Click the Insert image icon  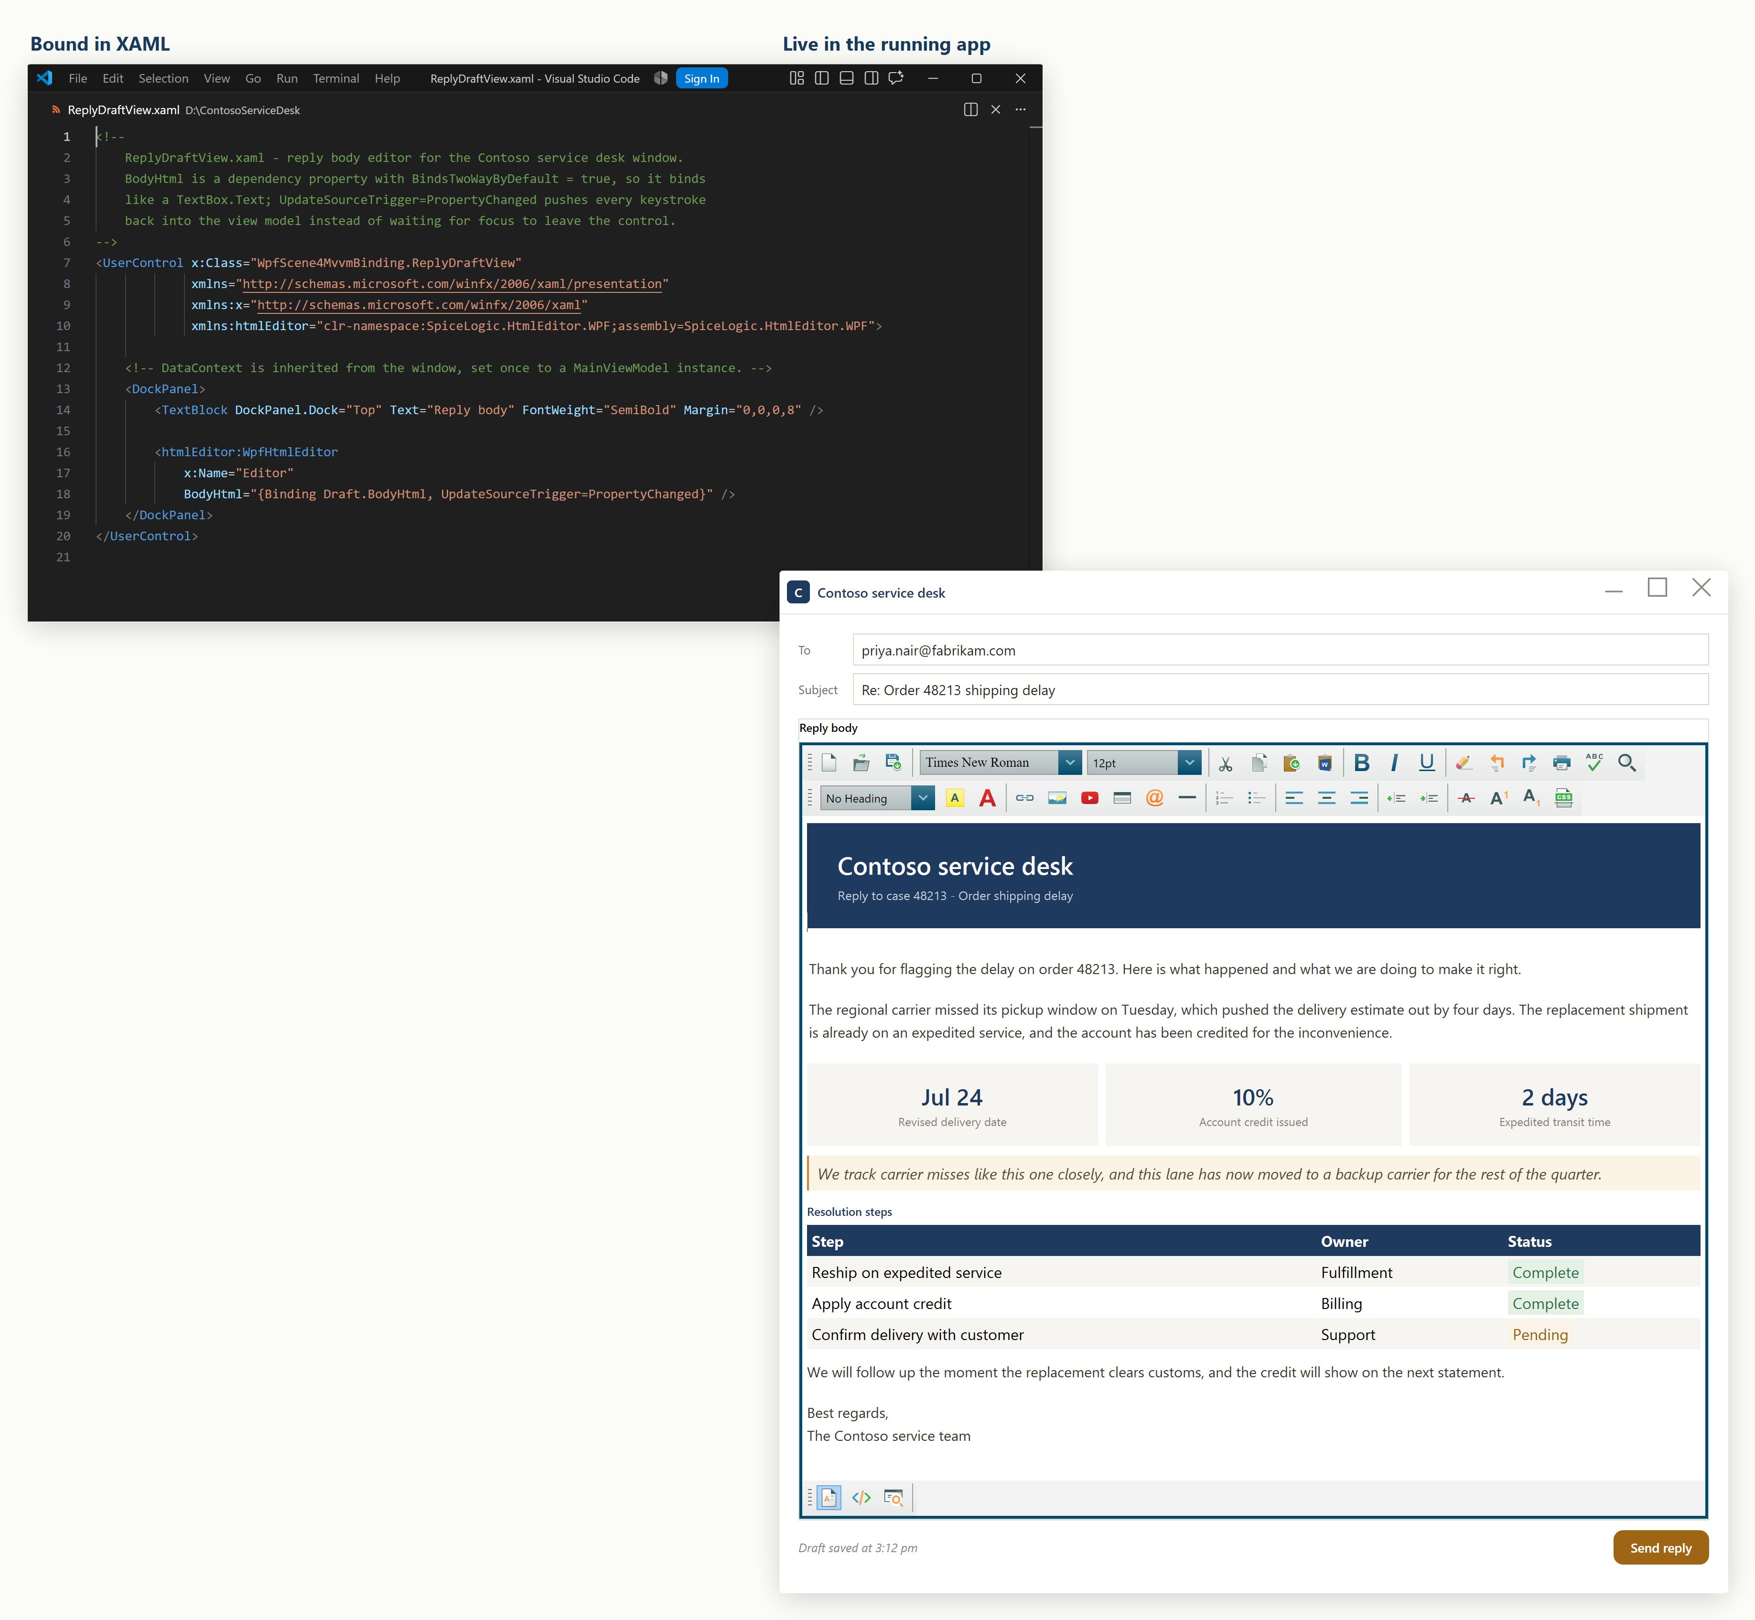tap(1056, 798)
